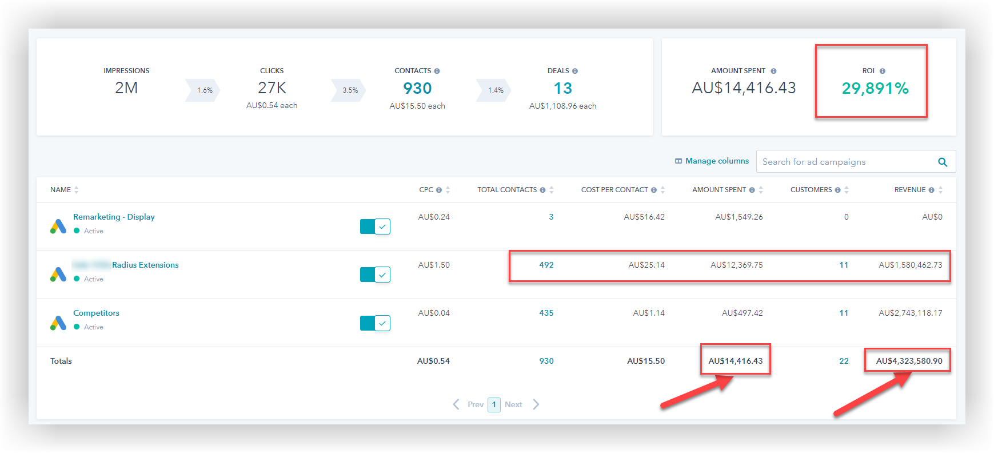
Task: Sort by Revenue column arrows
Action: (940, 190)
